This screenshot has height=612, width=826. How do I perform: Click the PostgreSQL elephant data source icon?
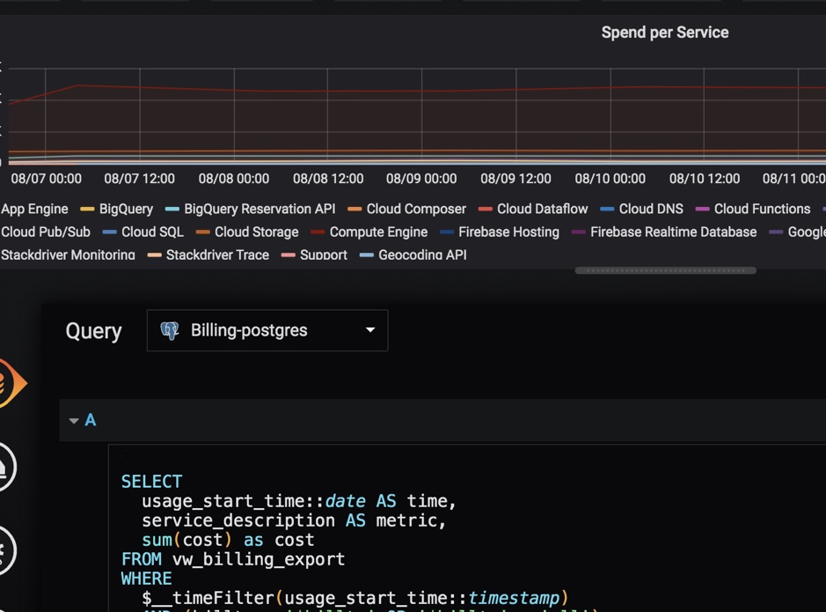point(170,331)
